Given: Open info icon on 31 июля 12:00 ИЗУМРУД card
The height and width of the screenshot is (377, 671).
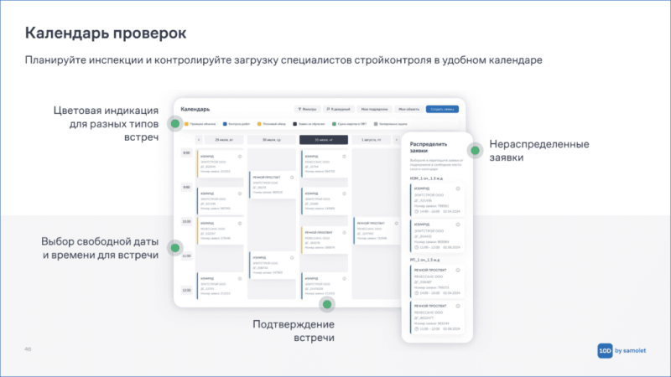Looking at the screenshot, I should [344, 279].
